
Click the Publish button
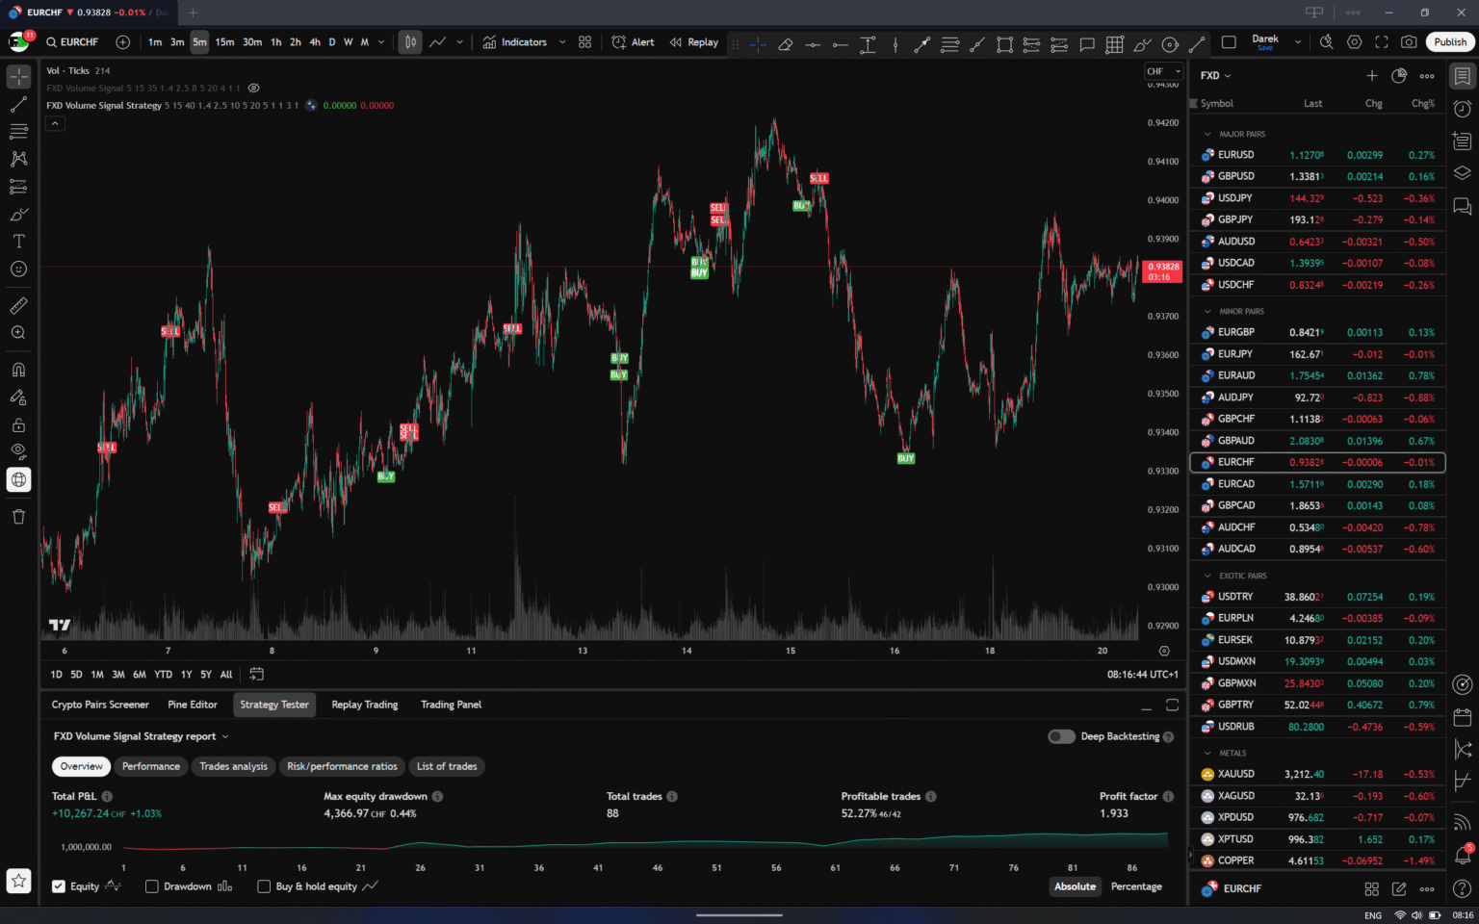pyautogui.click(x=1449, y=42)
